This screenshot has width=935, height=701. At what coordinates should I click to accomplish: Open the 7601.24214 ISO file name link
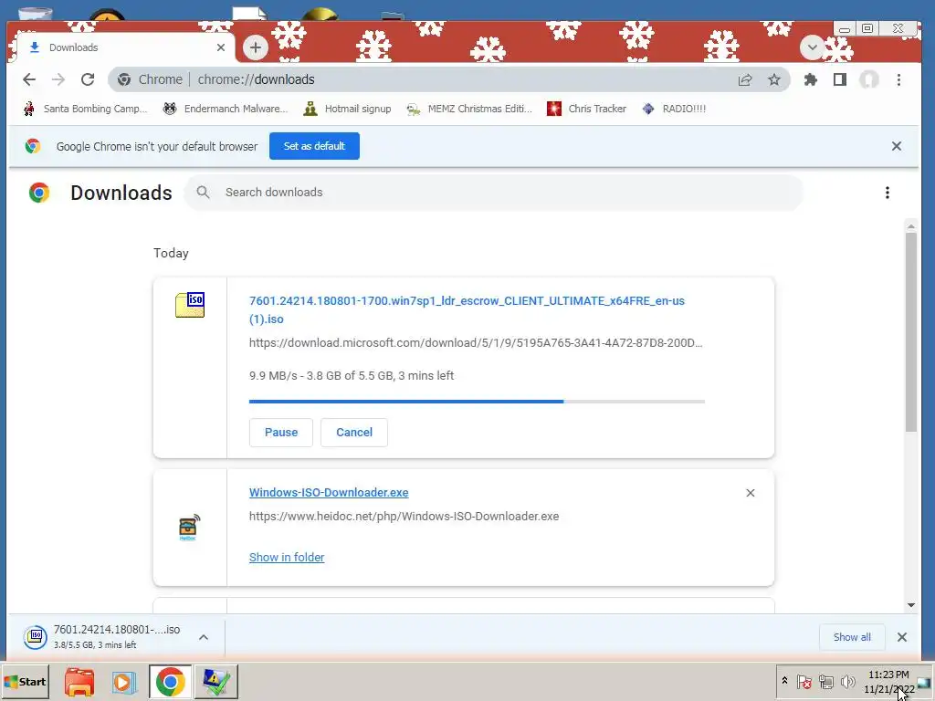coord(467,309)
